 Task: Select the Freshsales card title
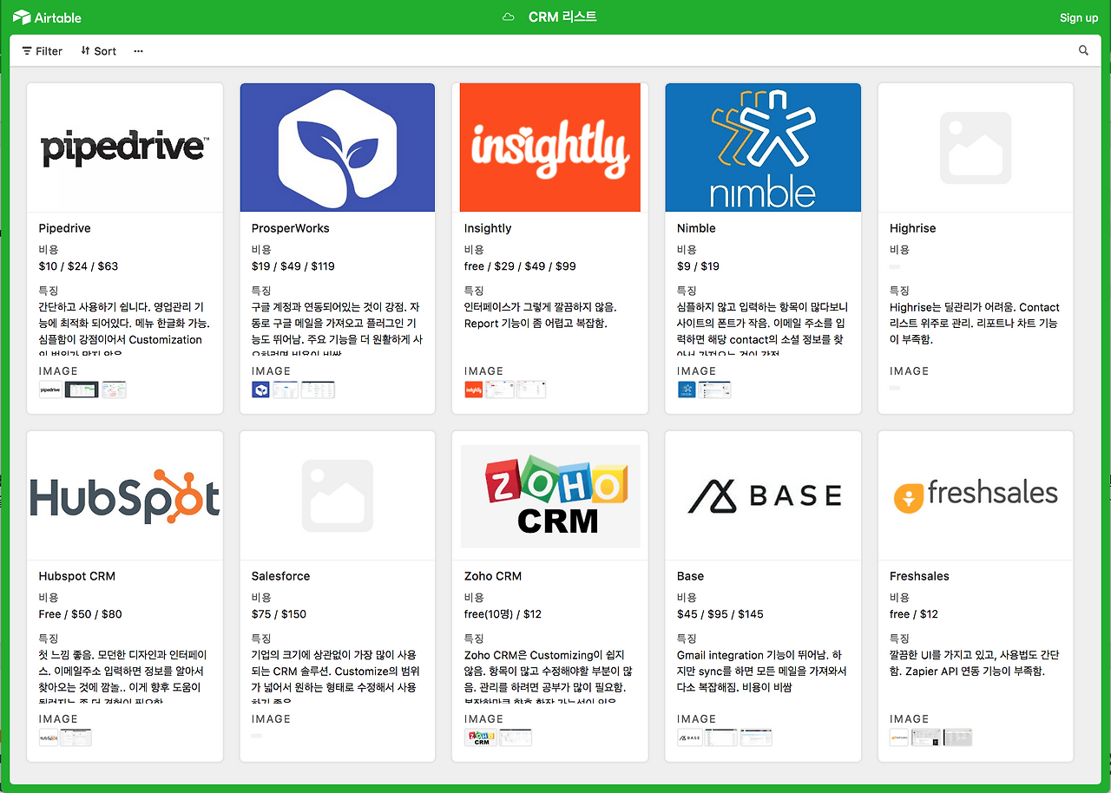coord(919,576)
